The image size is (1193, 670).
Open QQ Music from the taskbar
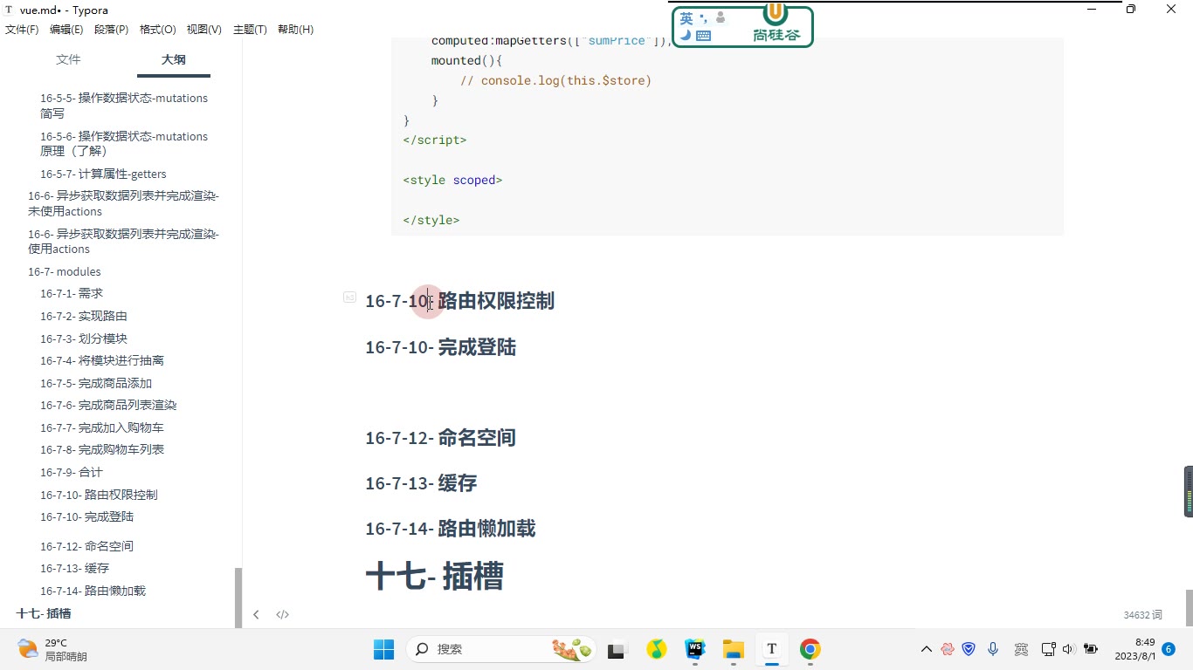656,649
